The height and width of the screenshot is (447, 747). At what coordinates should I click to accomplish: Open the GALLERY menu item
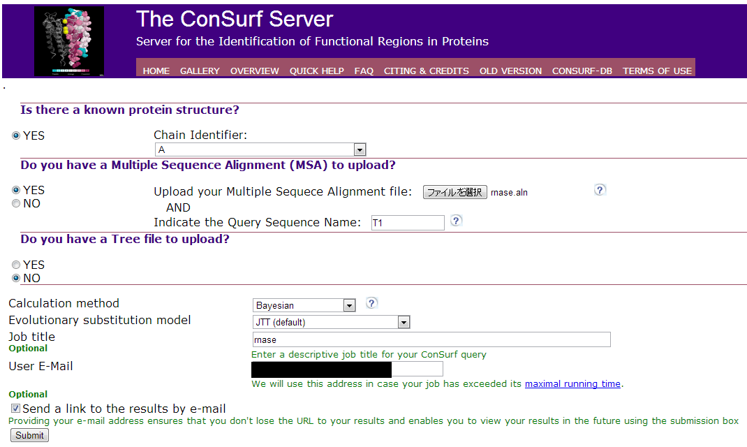200,71
